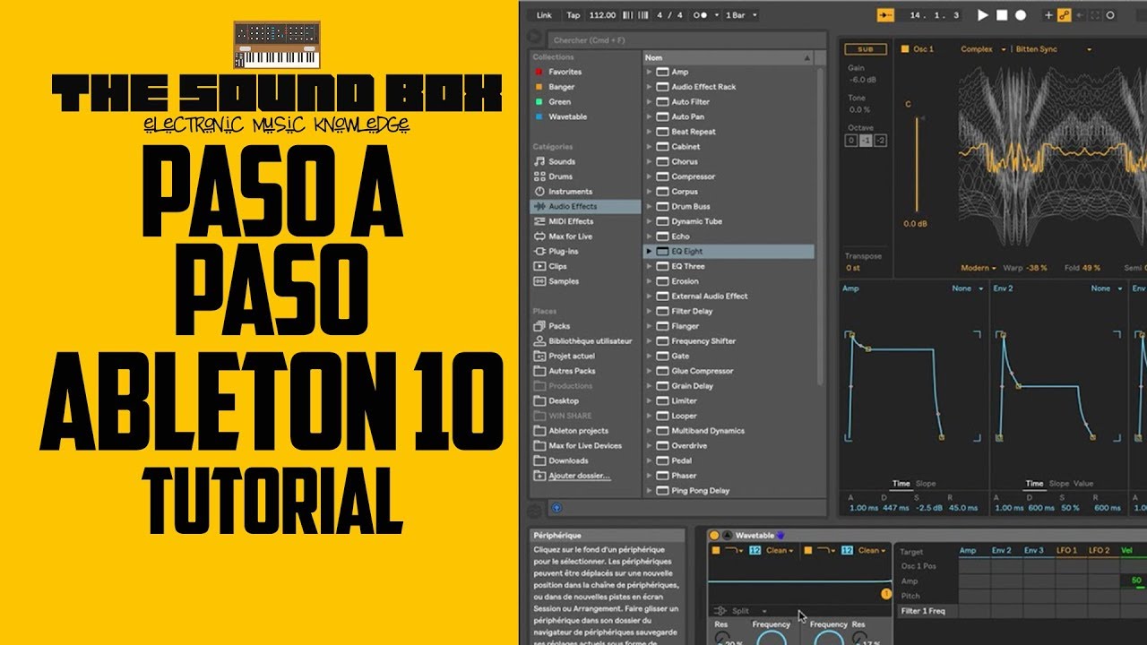
Task: Click the Link button
Action: click(544, 15)
